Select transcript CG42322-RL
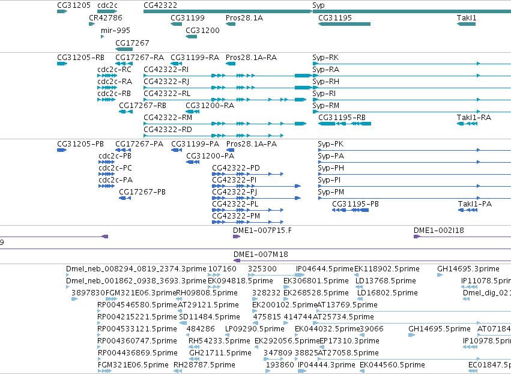Image resolution: width=511 pixels, height=374 pixels. 225,100
